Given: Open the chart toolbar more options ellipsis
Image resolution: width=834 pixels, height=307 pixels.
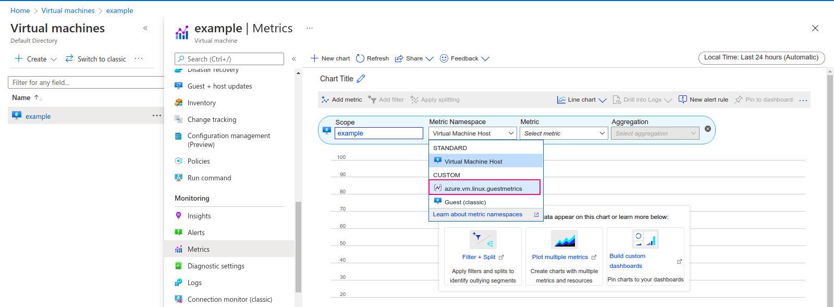Looking at the screenshot, I should [803, 100].
